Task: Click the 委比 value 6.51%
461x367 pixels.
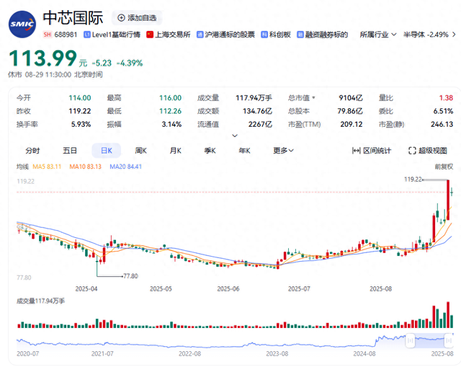Action: pos(443,111)
